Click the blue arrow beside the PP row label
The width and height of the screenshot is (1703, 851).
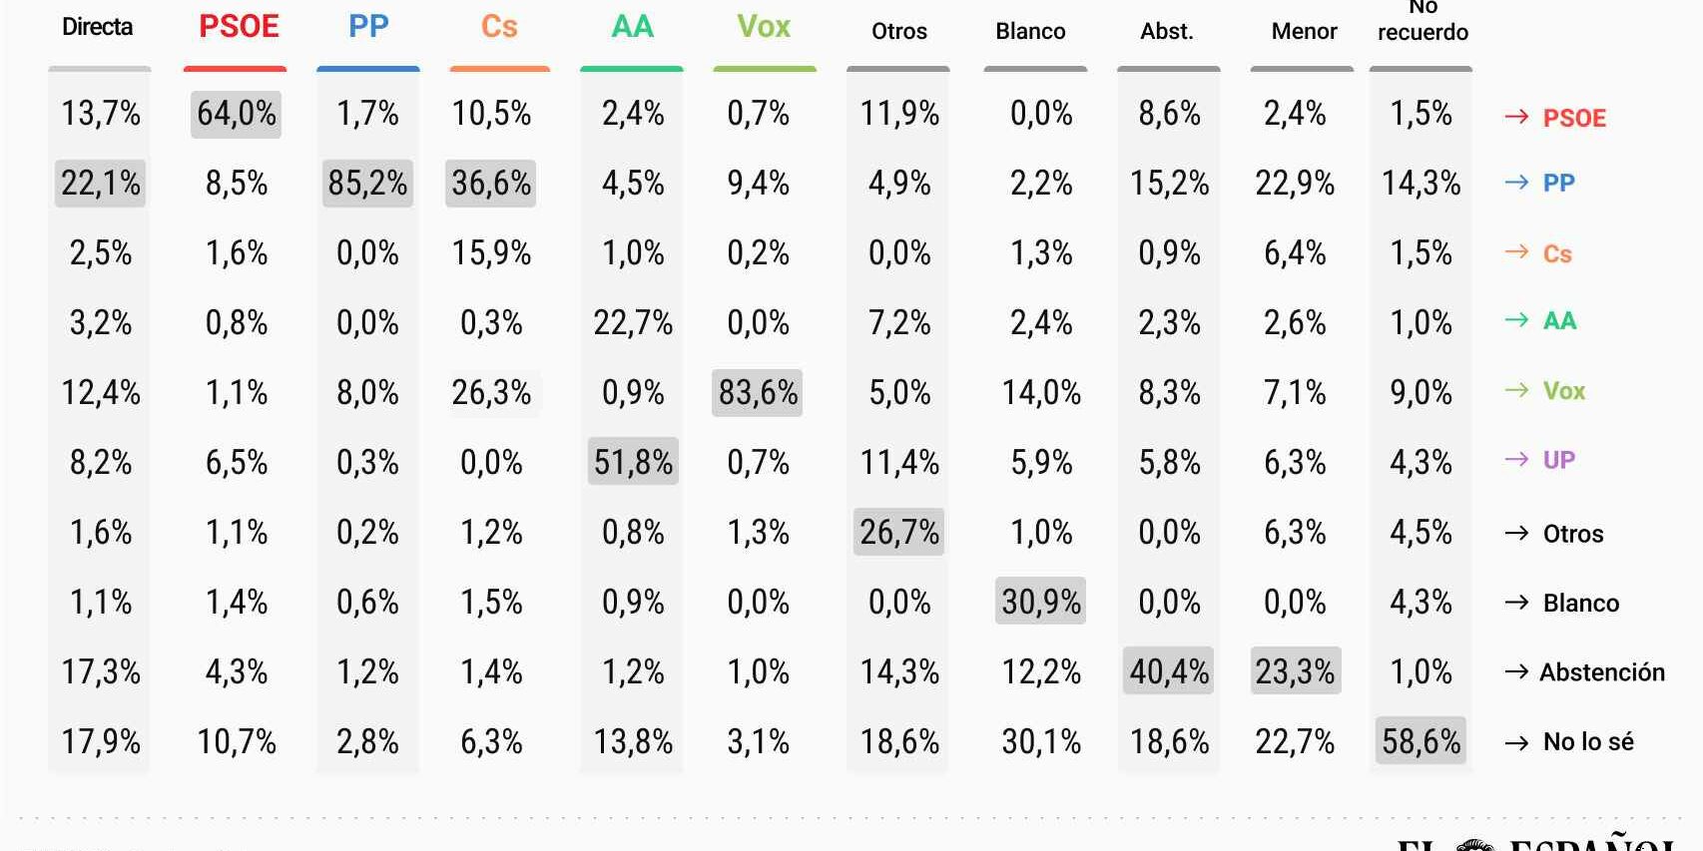click(1515, 183)
